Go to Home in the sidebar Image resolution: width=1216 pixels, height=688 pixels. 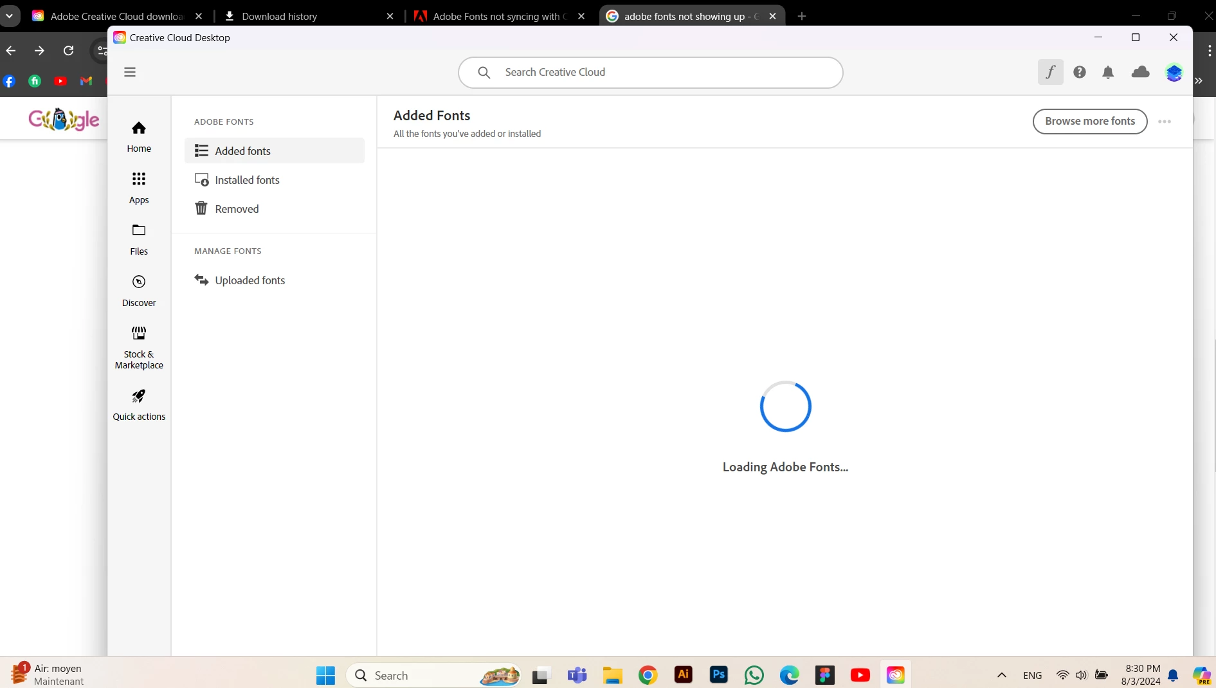[139, 137]
